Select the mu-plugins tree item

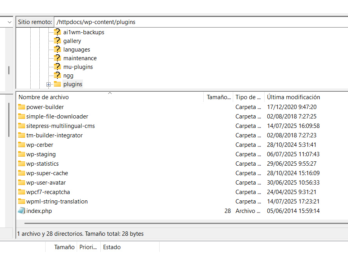point(78,67)
